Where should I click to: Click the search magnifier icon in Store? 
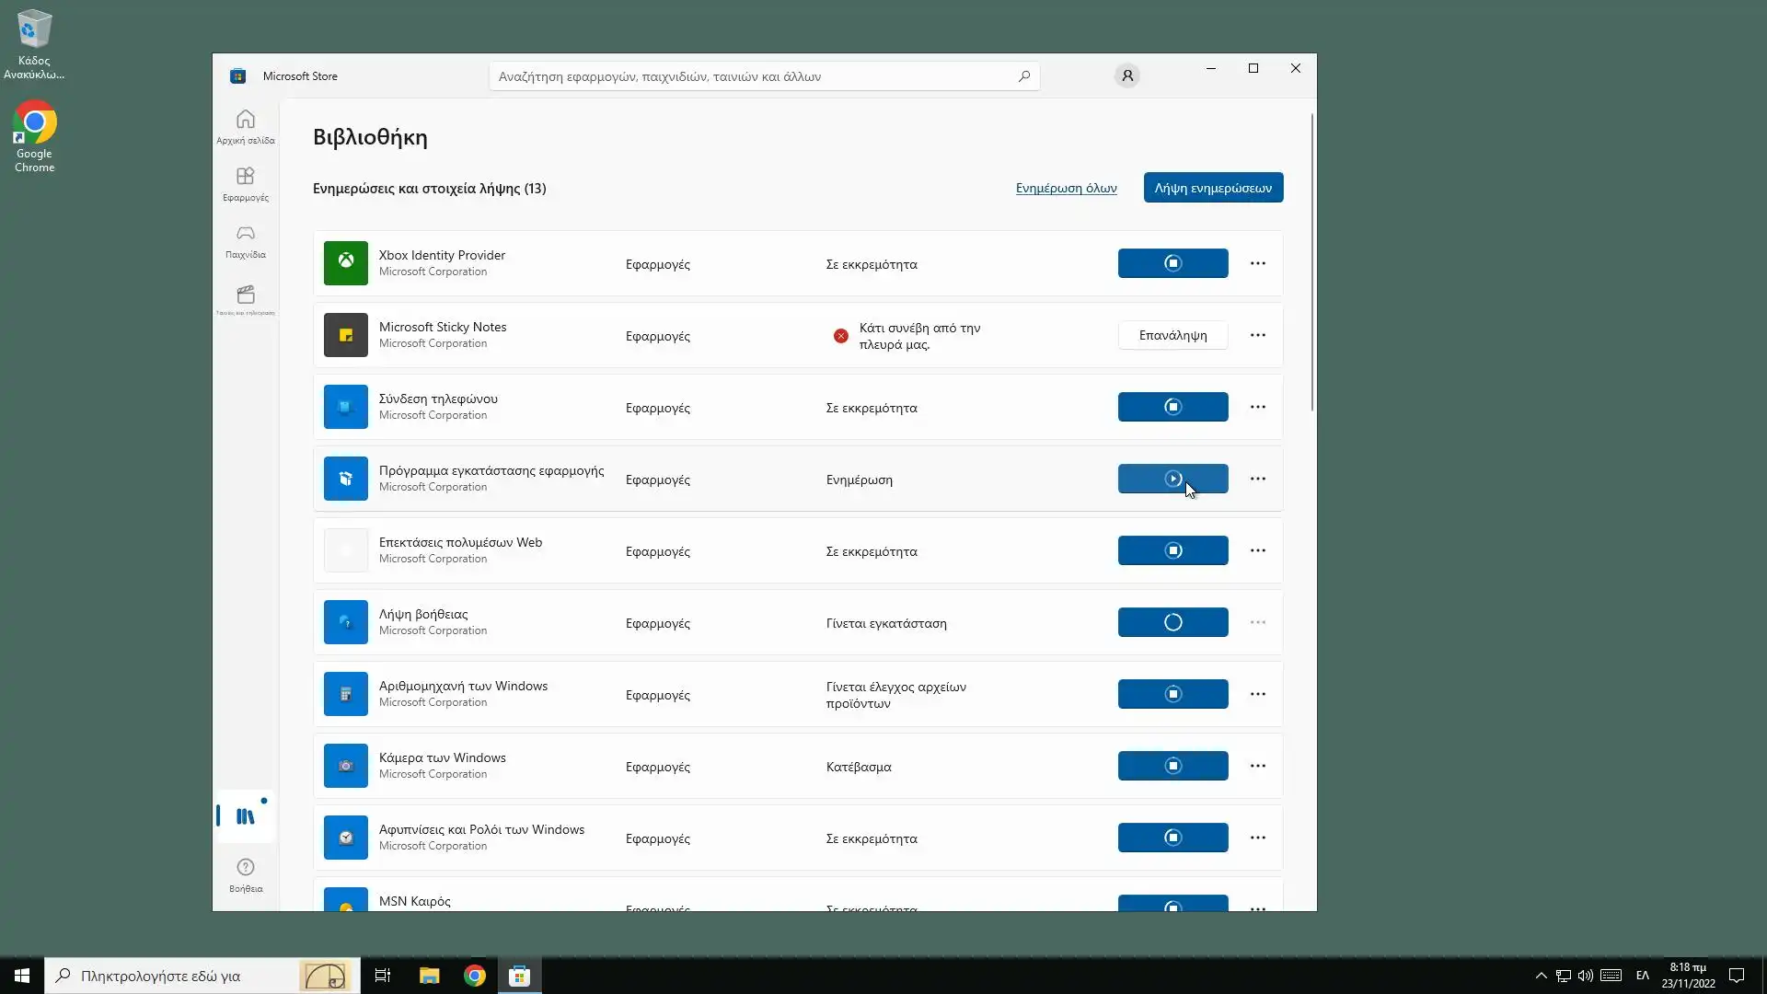coord(1023,76)
